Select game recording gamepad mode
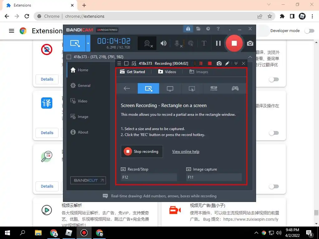This screenshot has width=319, height=239. (235, 88)
